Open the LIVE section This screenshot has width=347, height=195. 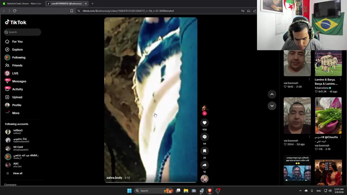pos(15,73)
